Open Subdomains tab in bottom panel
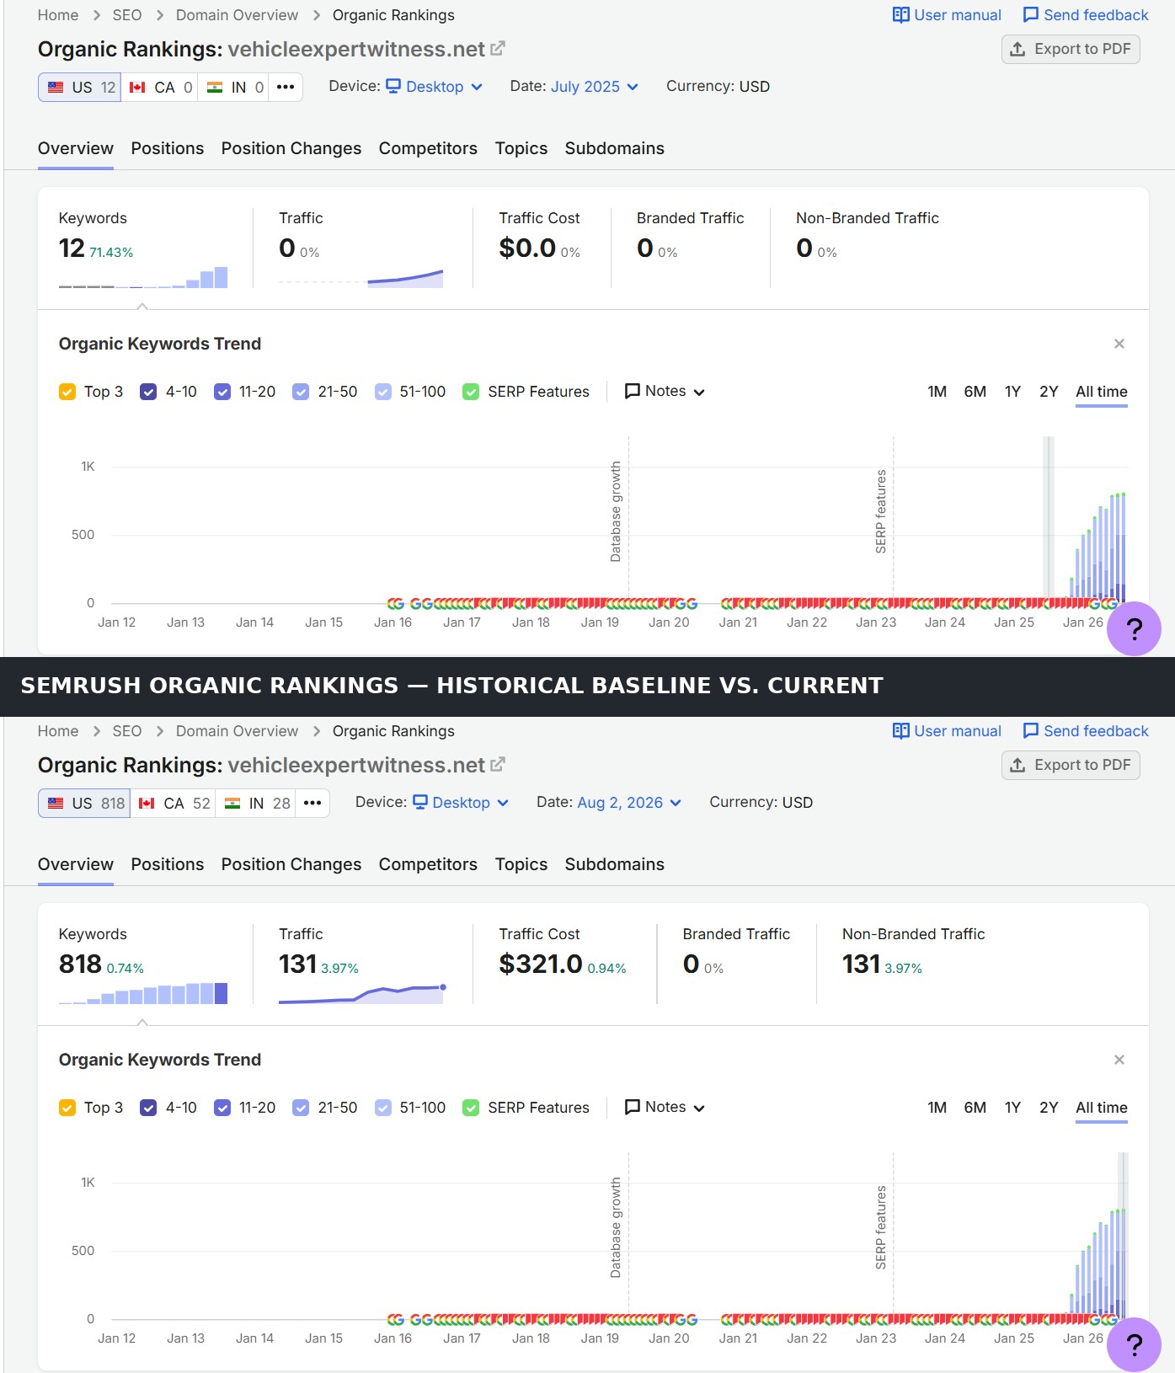The image size is (1175, 1373). tap(615, 864)
